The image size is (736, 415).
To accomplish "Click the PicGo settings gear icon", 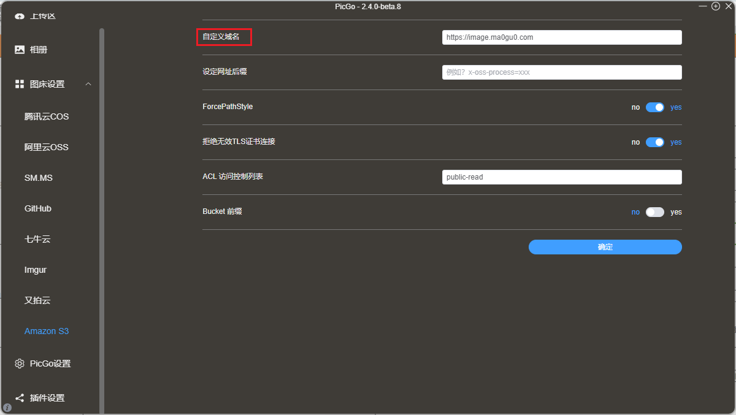I will [20, 364].
